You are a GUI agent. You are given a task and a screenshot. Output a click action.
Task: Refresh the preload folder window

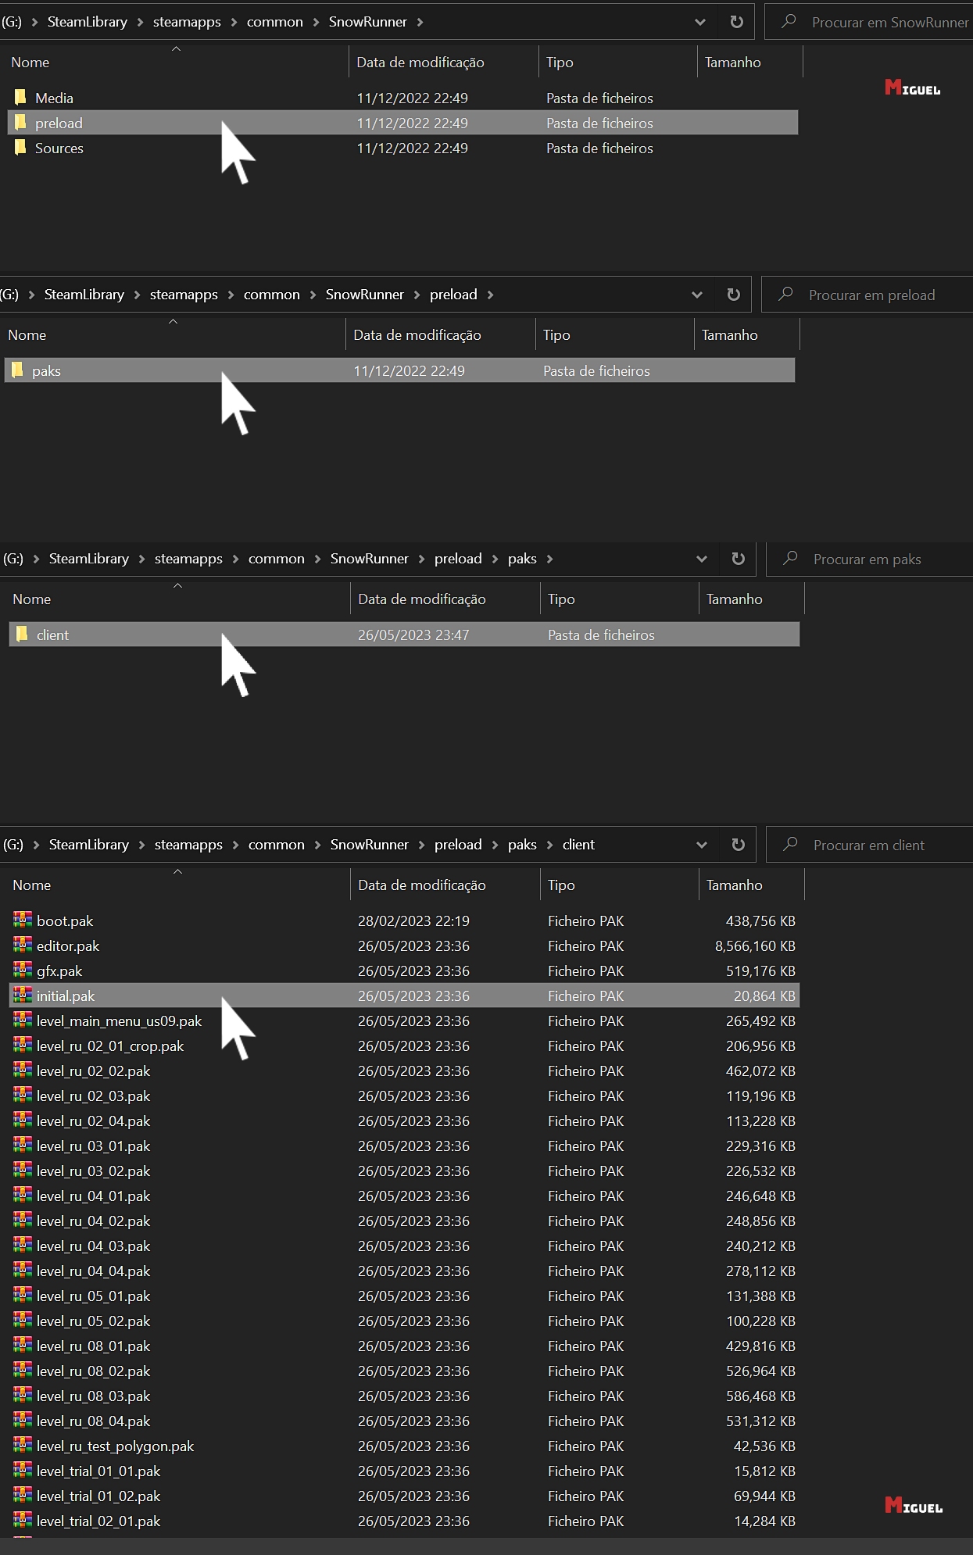(733, 295)
